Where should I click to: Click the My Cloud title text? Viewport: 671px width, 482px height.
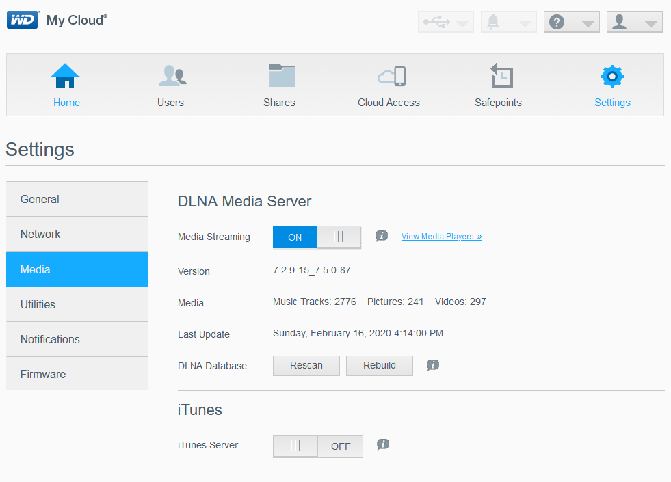(77, 20)
